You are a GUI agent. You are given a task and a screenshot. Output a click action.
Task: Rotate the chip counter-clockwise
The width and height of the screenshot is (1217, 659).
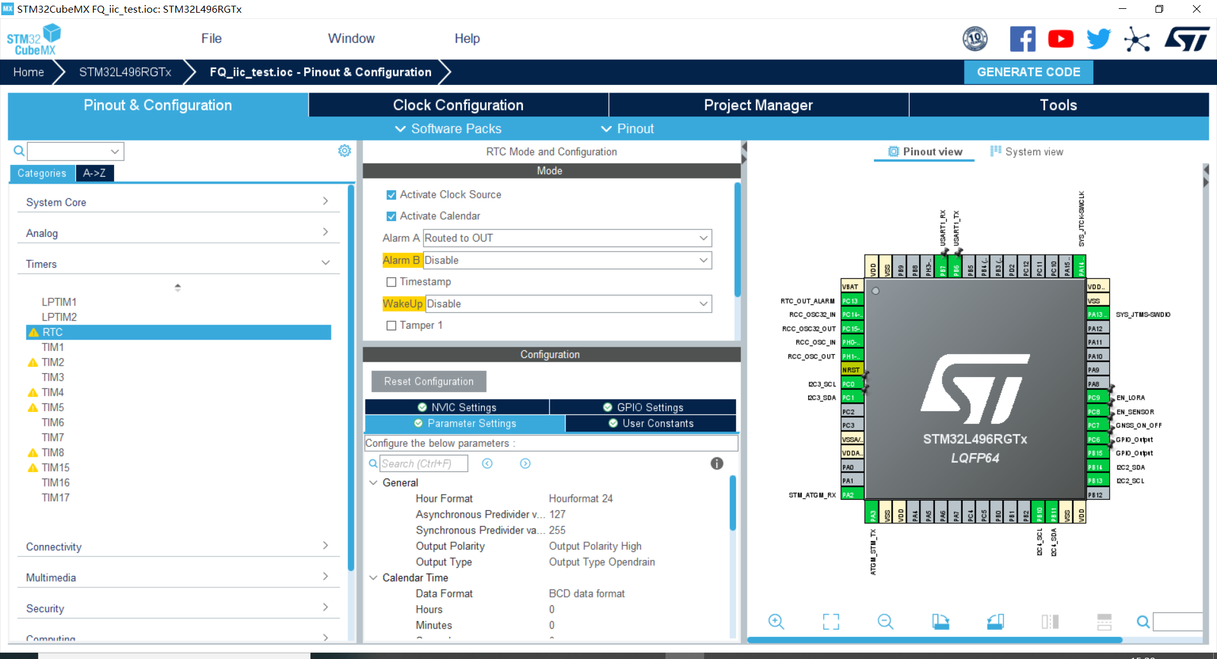[x=995, y=622]
